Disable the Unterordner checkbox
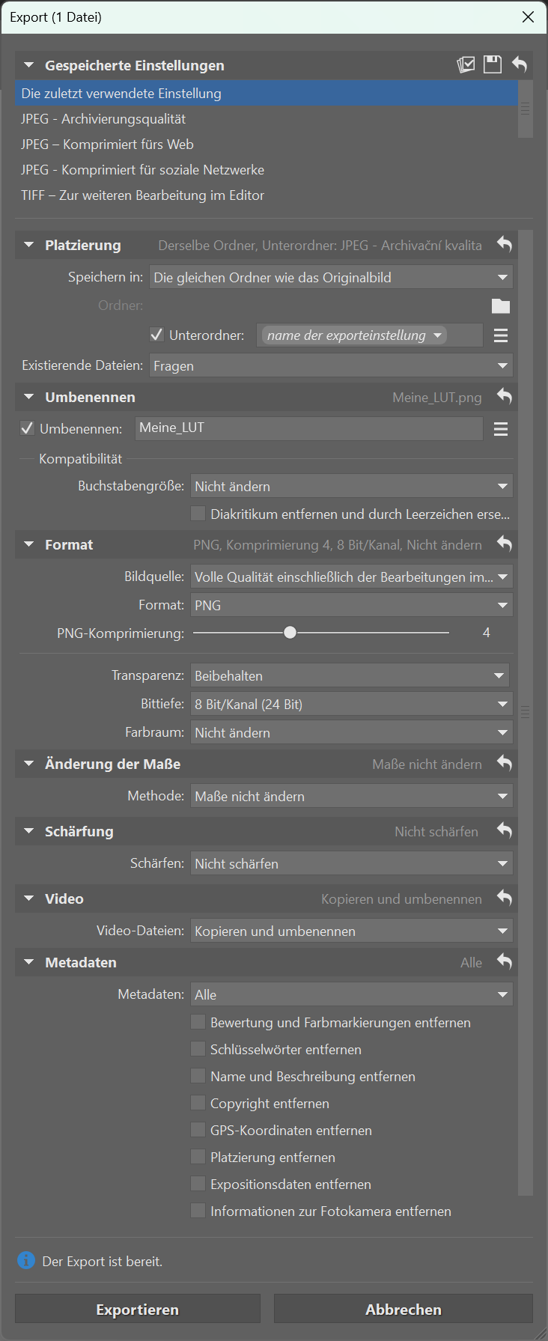Viewport: 548px width, 1341px height. (x=156, y=335)
